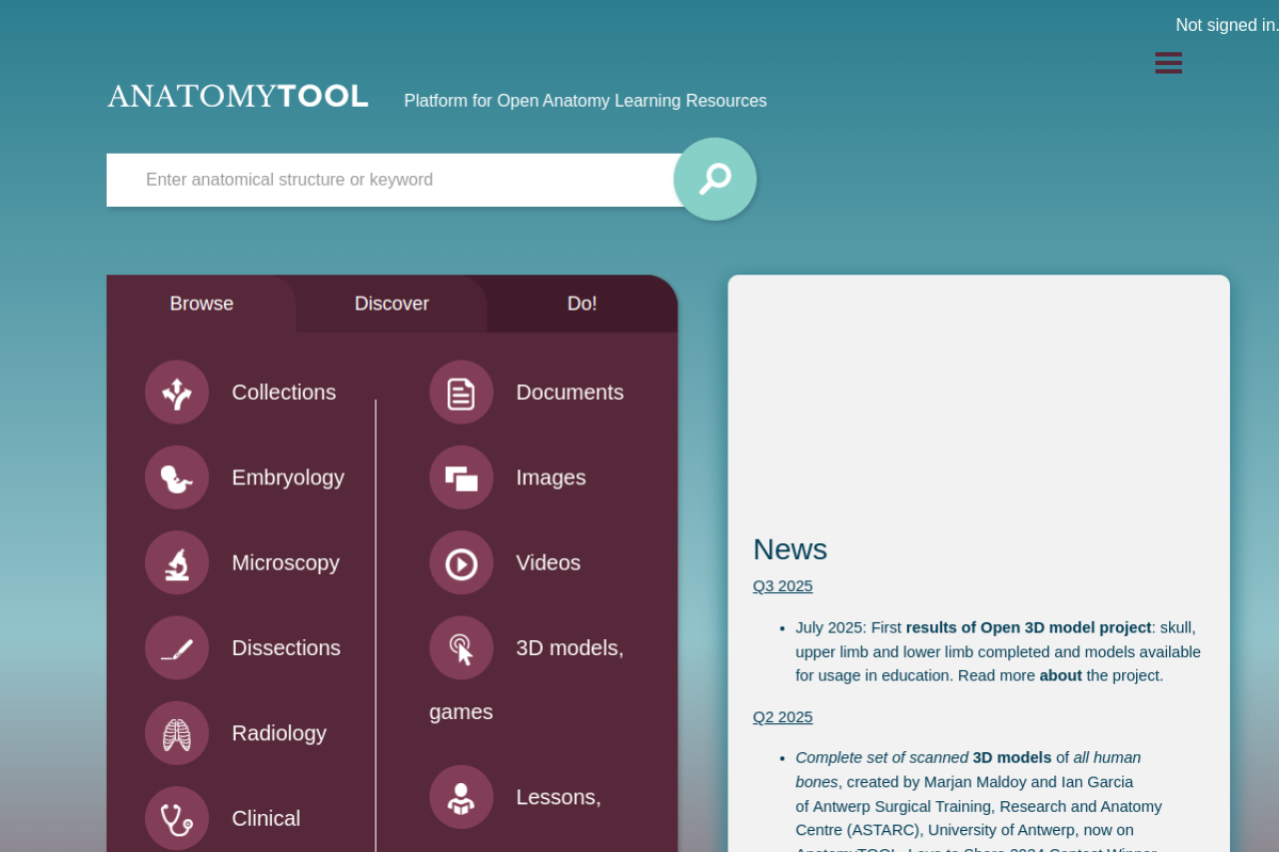Select the Videos play icon

coord(461,563)
